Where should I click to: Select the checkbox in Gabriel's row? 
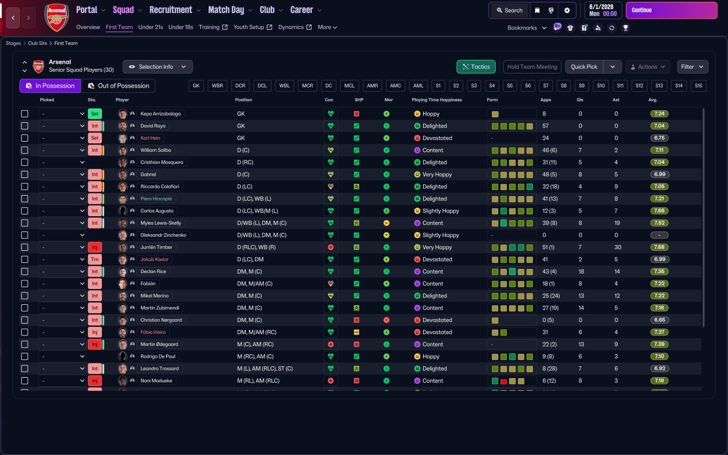point(24,175)
